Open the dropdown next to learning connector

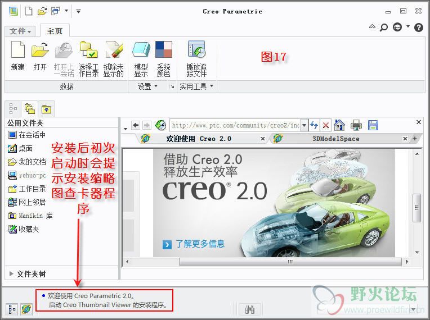(408, 26)
